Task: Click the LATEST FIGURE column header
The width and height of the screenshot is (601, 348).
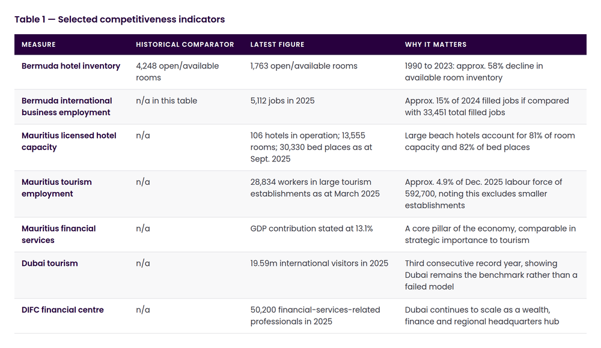Action: click(277, 44)
